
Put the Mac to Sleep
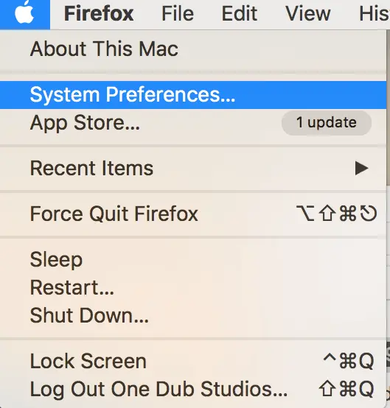[x=193, y=259]
